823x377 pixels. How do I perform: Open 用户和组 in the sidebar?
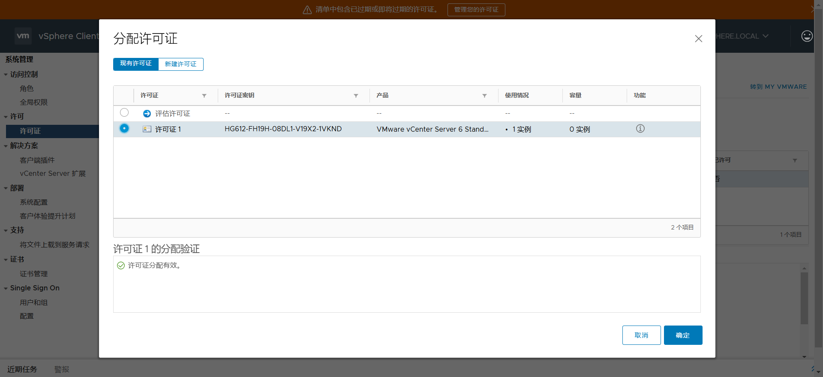pyautogui.click(x=34, y=302)
